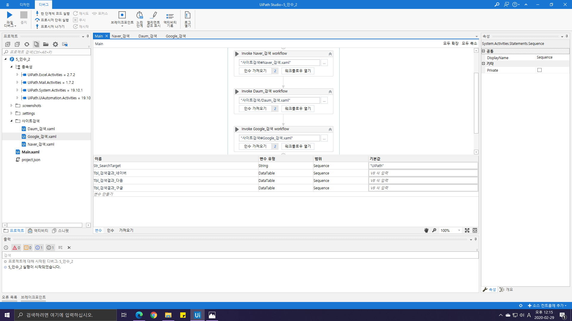The height and width of the screenshot is (321, 572).
Task: Click the project refresh icon
Action: (27, 44)
